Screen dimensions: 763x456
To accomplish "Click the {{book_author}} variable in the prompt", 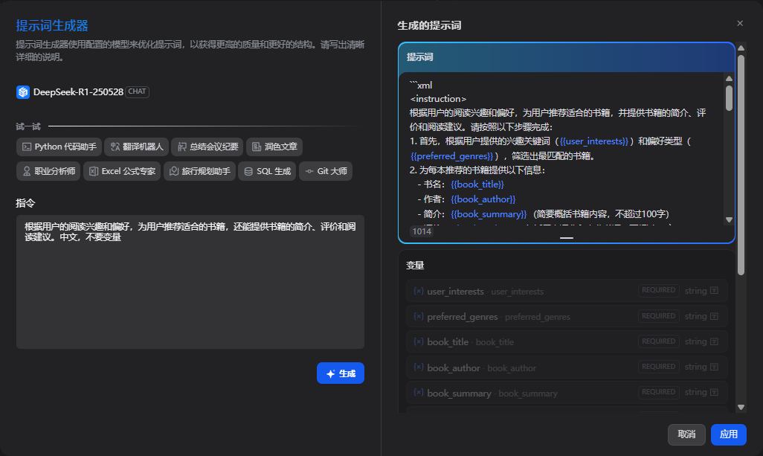I will (x=483, y=199).
